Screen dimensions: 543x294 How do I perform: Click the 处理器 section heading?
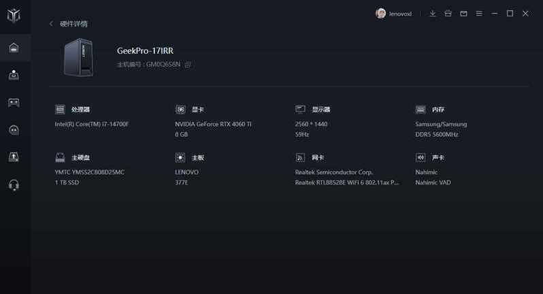(x=80, y=110)
